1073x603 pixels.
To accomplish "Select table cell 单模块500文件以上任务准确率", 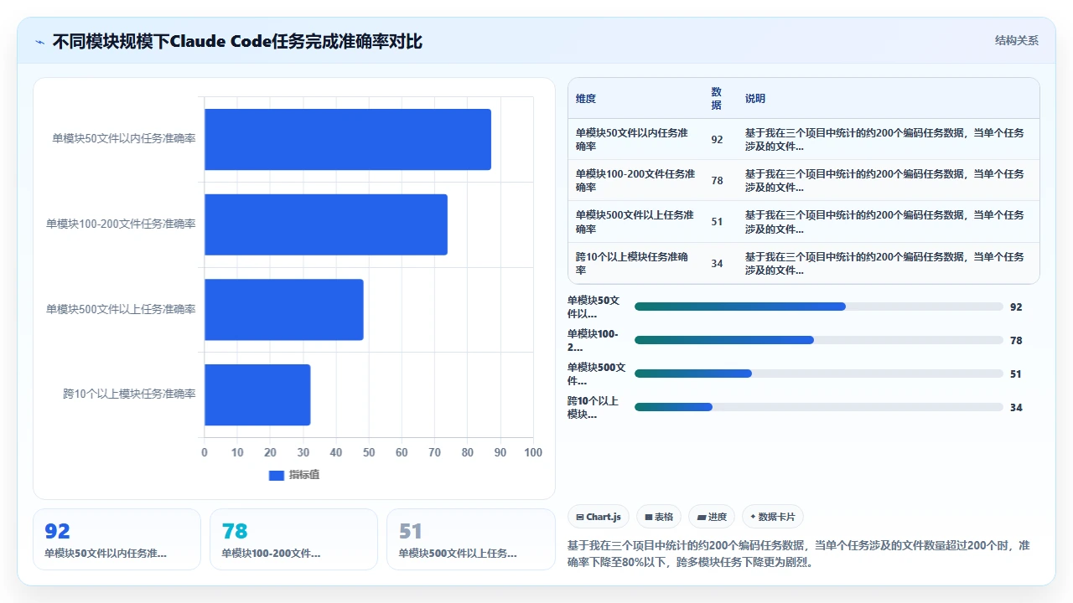I will pyautogui.click(x=635, y=222).
